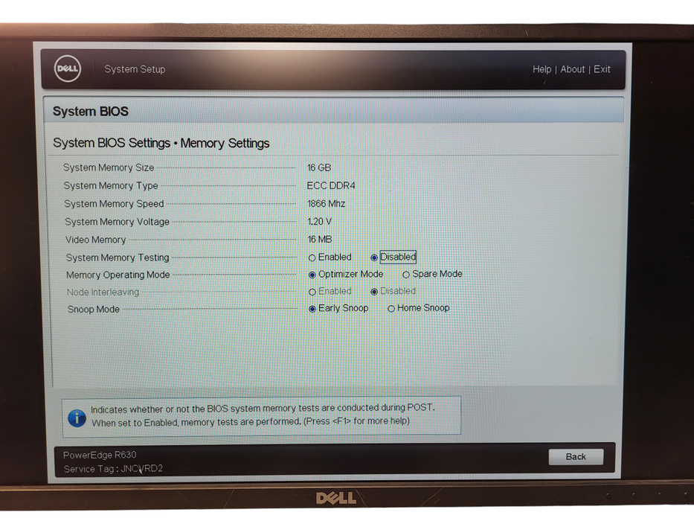Click the memory test help description text
The height and width of the screenshot is (521, 694).
[x=263, y=415]
